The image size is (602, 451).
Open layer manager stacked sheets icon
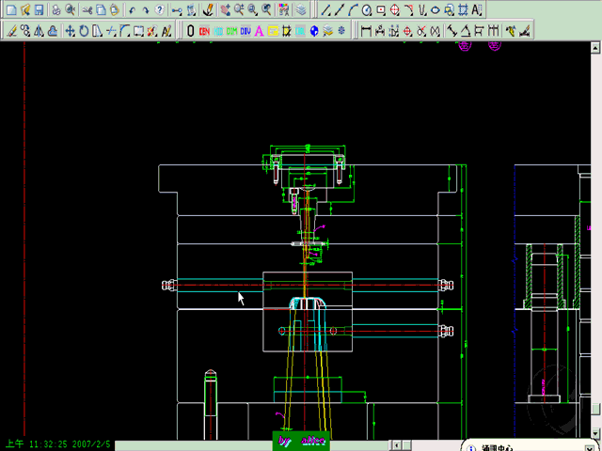pos(301,10)
